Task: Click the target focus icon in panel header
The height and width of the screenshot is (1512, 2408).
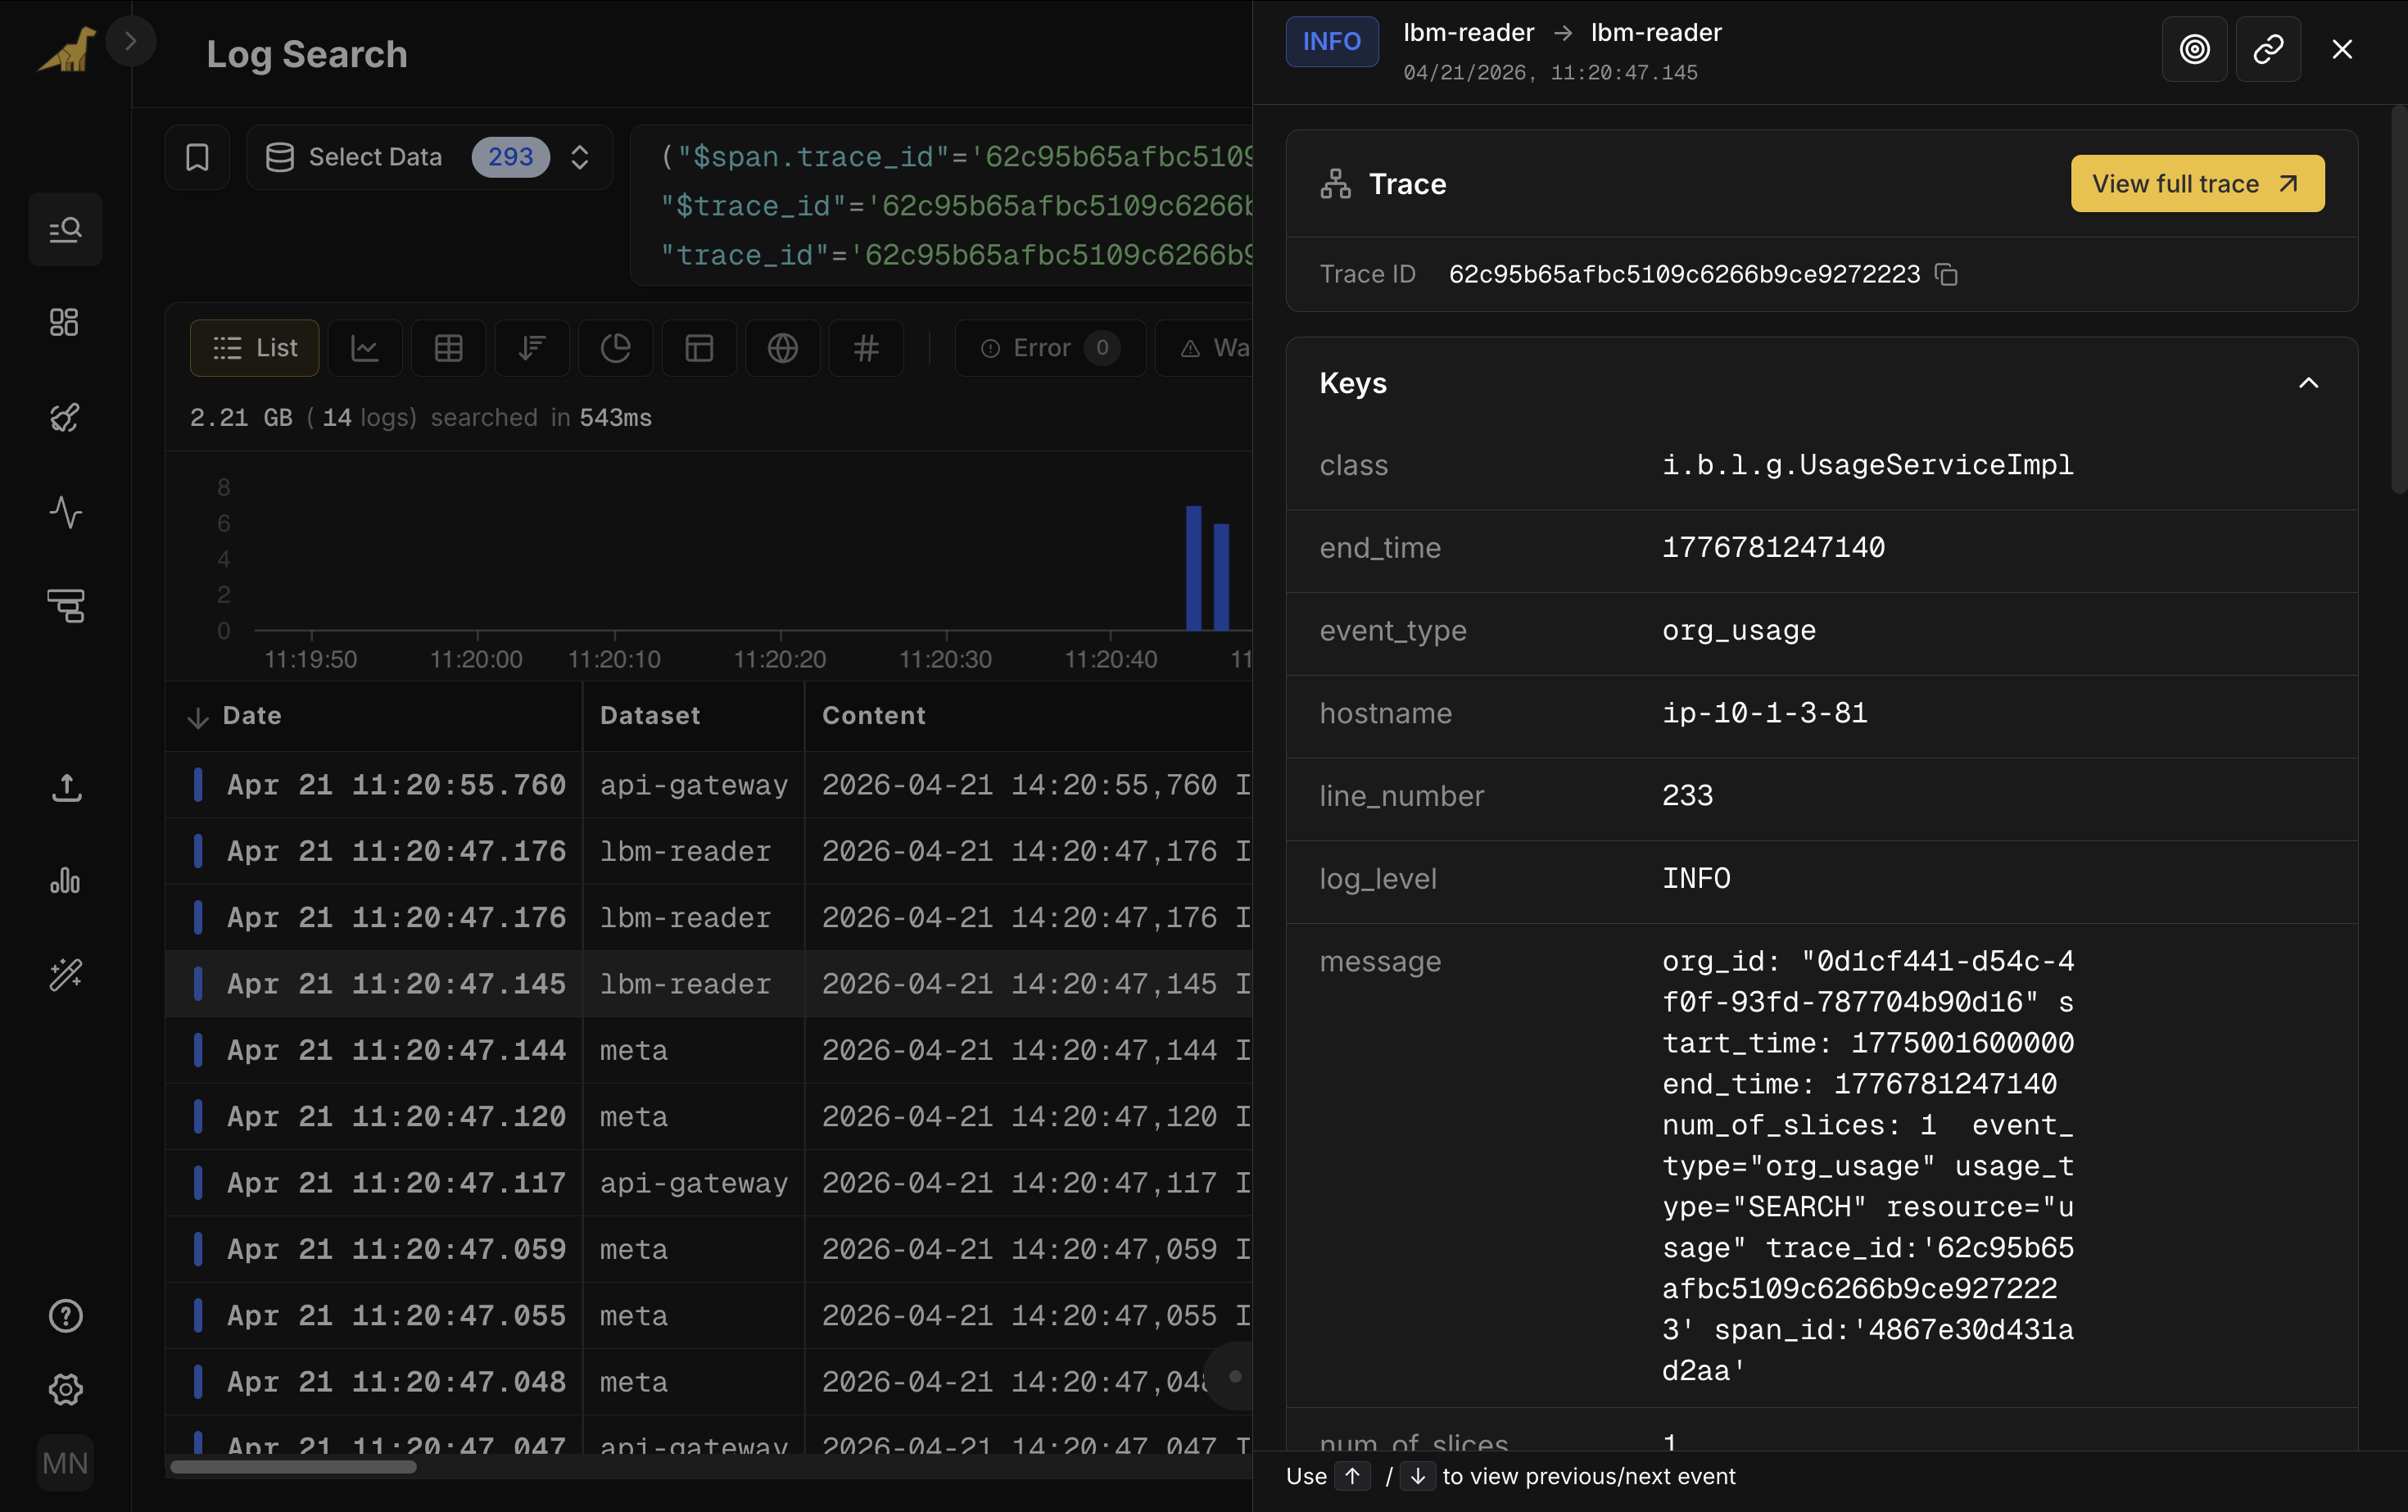Action: pyautogui.click(x=2194, y=49)
